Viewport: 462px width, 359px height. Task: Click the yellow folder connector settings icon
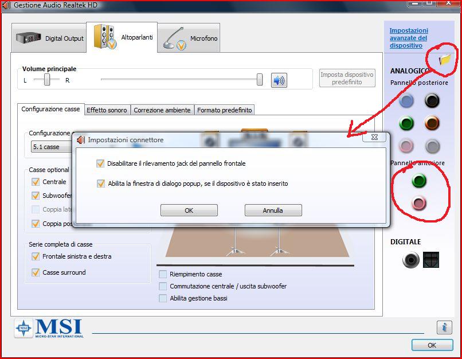point(445,60)
